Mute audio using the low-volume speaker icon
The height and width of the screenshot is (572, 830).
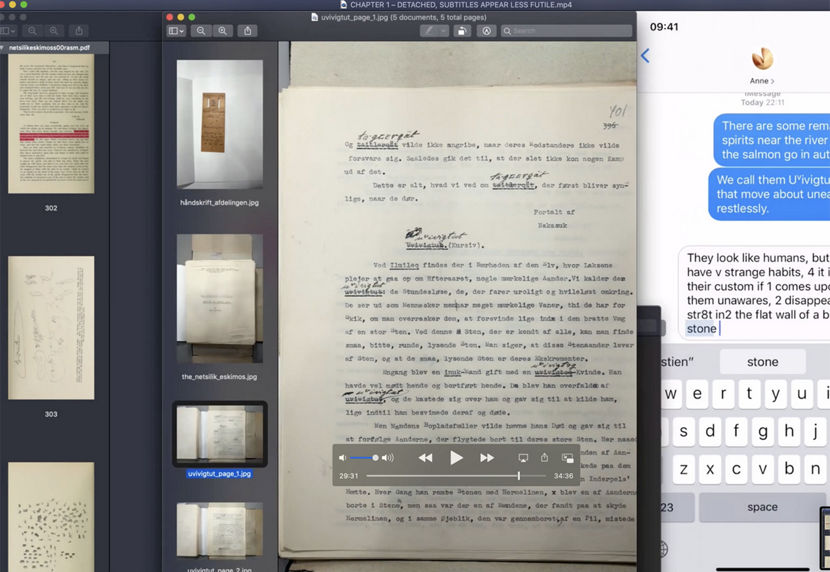[x=342, y=458]
